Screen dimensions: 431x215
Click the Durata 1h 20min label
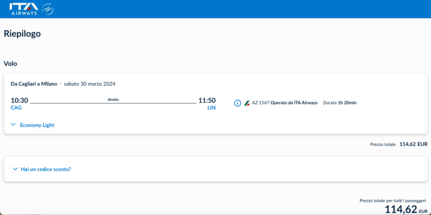340,103
